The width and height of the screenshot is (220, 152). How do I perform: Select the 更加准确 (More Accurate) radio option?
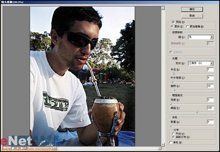click(187, 27)
